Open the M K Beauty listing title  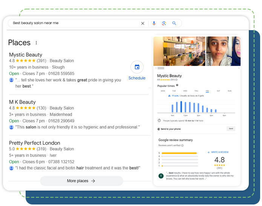(22, 102)
